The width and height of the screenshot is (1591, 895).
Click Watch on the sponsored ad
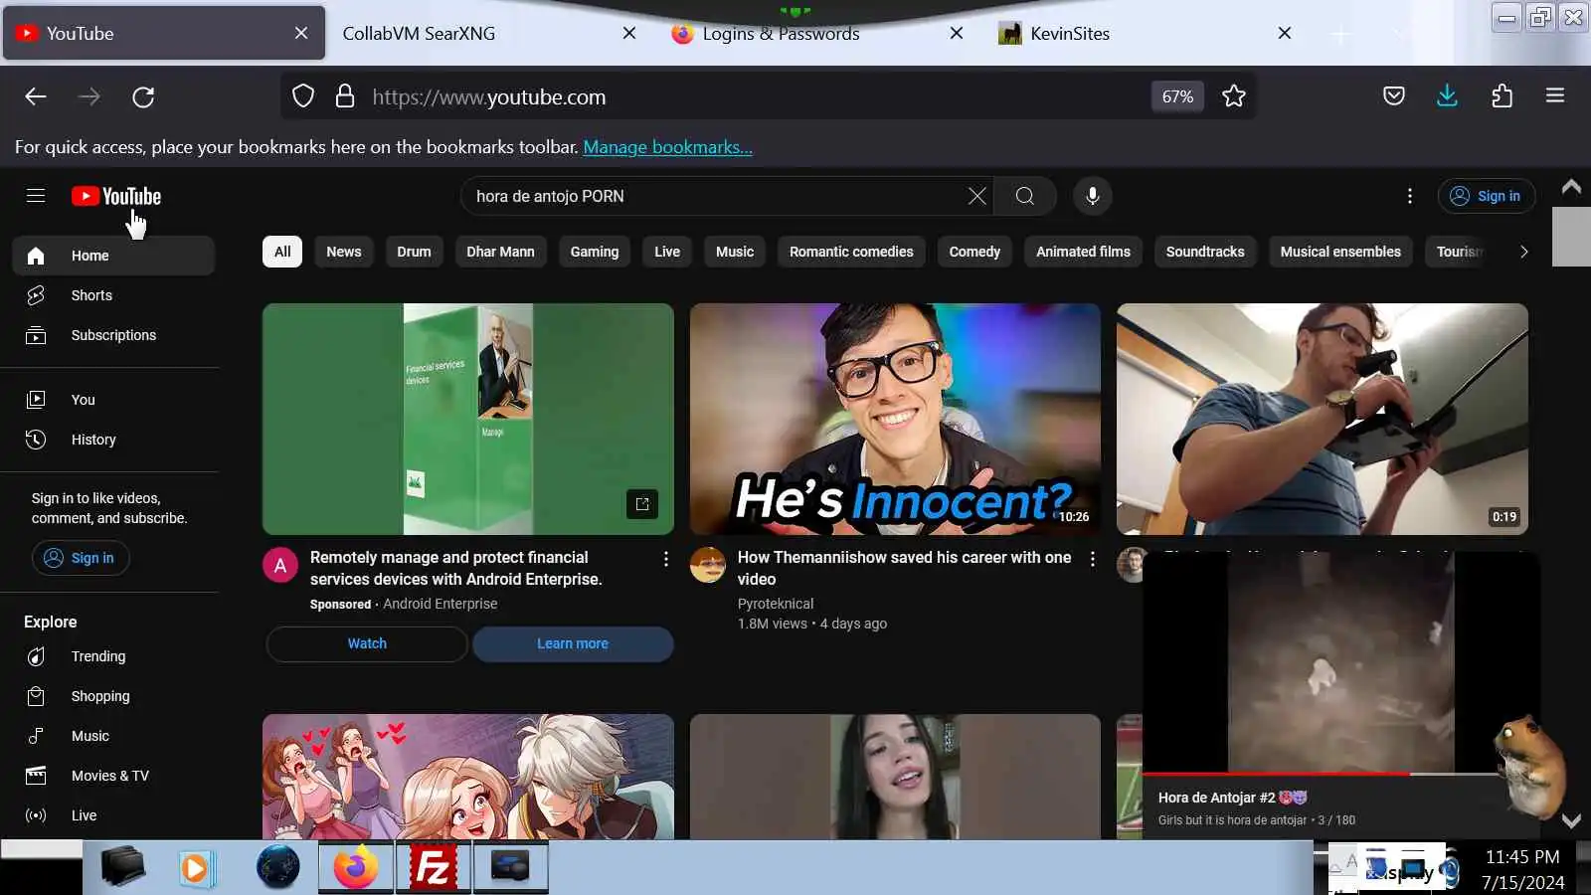pos(367,643)
